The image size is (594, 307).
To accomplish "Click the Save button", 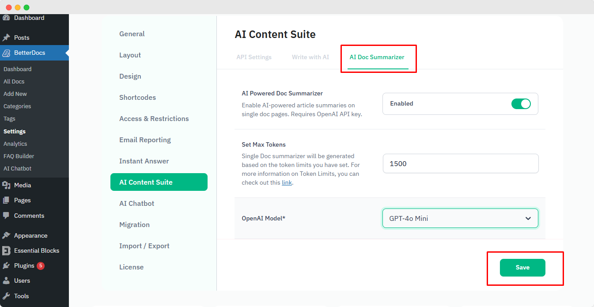I will pos(522,267).
